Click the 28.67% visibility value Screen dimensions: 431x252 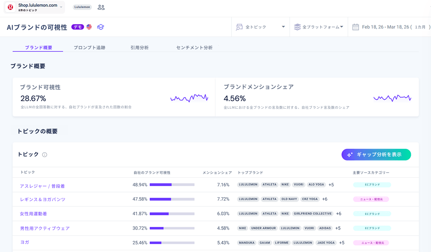[33, 98]
